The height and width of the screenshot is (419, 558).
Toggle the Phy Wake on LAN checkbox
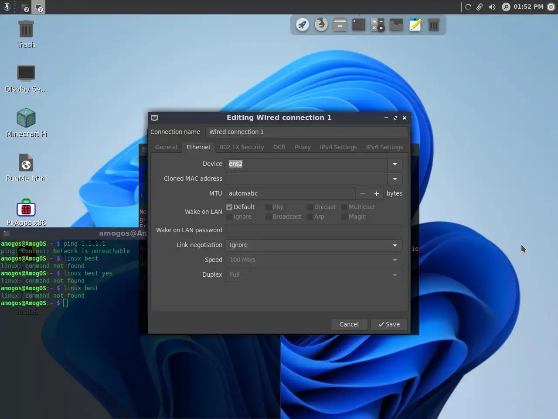click(x=269, y=207)
